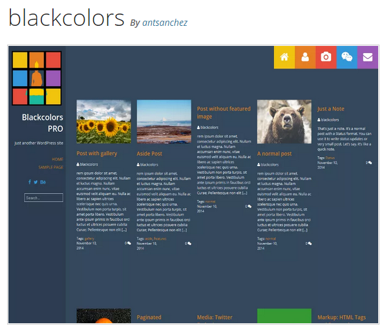
Task: Open the Aside Post title
Action: [149, 154]
